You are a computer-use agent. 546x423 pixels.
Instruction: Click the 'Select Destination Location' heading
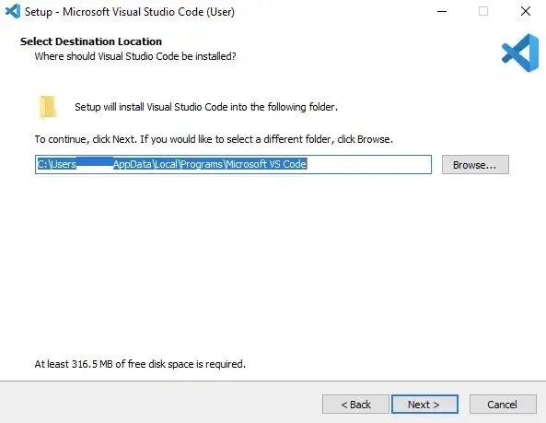click(x=91, y=41)
